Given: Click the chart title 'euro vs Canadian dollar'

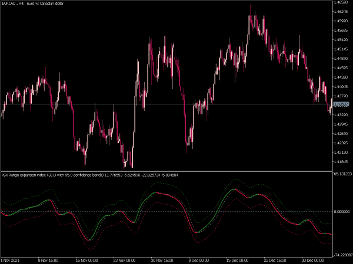Looking at the screenshot, I should click(45, 4).
